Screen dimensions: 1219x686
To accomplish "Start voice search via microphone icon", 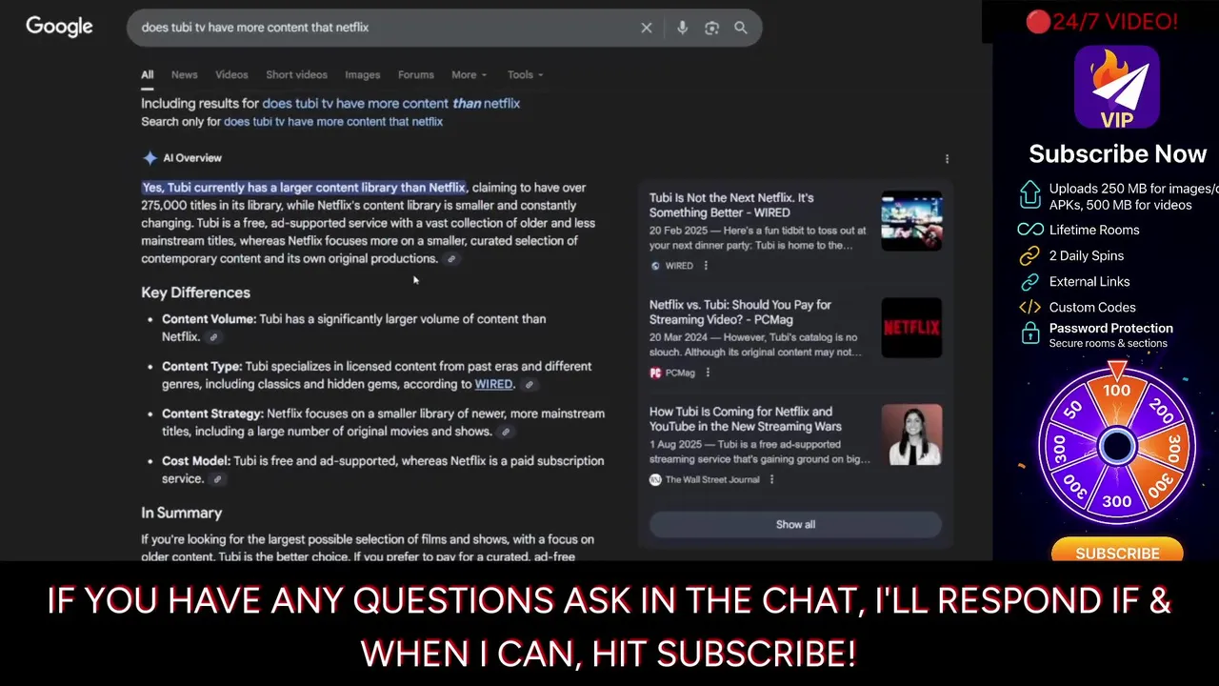I will tap(682, 28).
